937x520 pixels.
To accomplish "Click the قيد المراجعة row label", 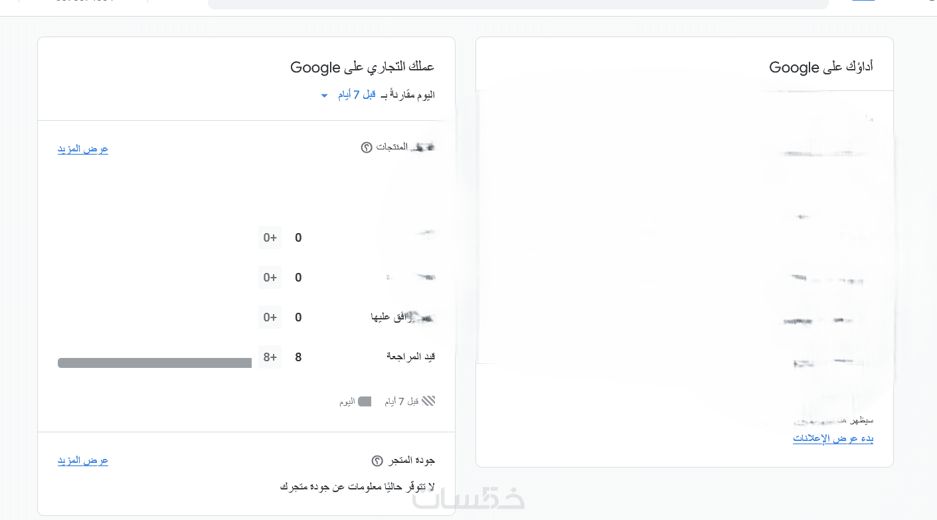I will (x=410, y=357).
